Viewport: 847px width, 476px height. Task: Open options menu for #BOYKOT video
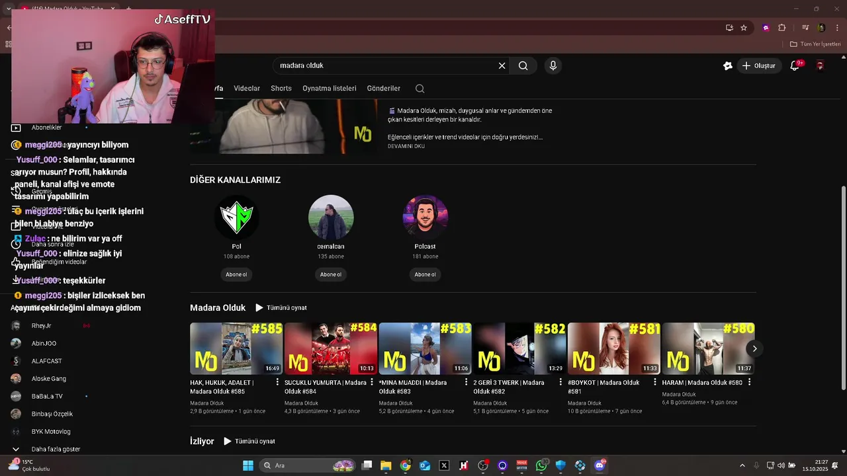(x=655, y=382)
